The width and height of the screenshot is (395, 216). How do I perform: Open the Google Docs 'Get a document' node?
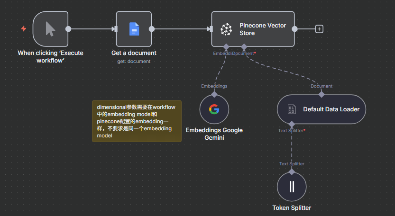[134, 29]
